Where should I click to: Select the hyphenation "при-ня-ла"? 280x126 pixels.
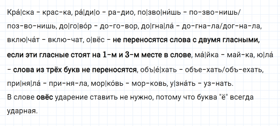(68, 84)
